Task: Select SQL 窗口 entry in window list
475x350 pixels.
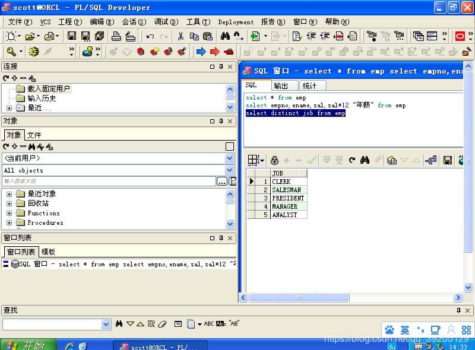Action: tap(119, 264)
